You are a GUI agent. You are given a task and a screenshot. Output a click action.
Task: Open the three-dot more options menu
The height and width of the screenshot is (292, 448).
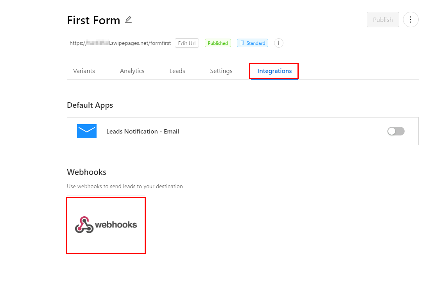point(410,20)
